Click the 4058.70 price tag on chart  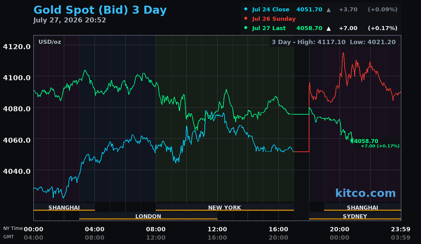coord(366,141)
